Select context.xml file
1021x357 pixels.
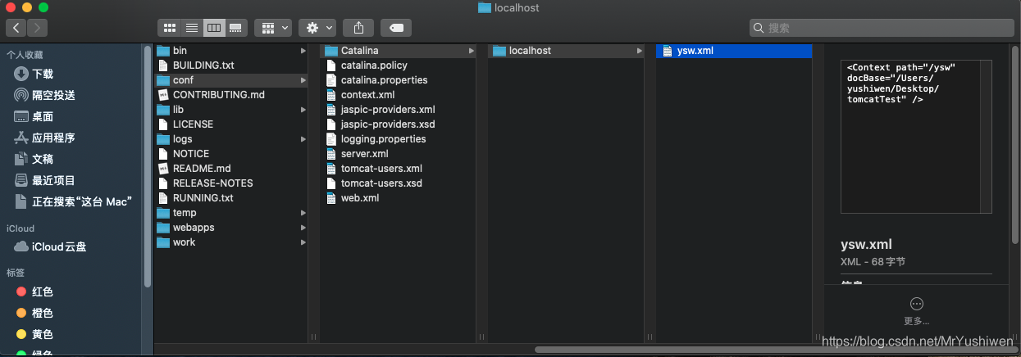click(399, 95)
